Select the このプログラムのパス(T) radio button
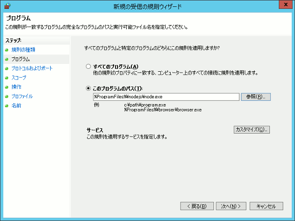The height and width of the screenshot is (221, 295). [x=88, y=88]
